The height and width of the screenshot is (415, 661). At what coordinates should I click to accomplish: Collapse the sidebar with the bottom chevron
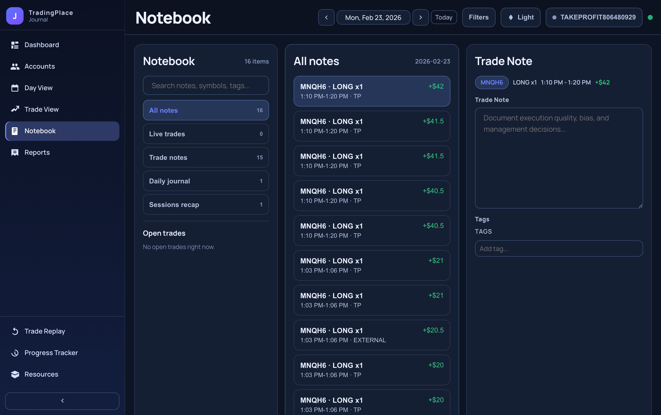pos(62,401)
